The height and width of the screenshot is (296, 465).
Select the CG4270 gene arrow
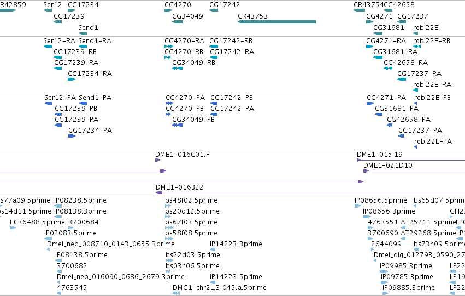168,10
